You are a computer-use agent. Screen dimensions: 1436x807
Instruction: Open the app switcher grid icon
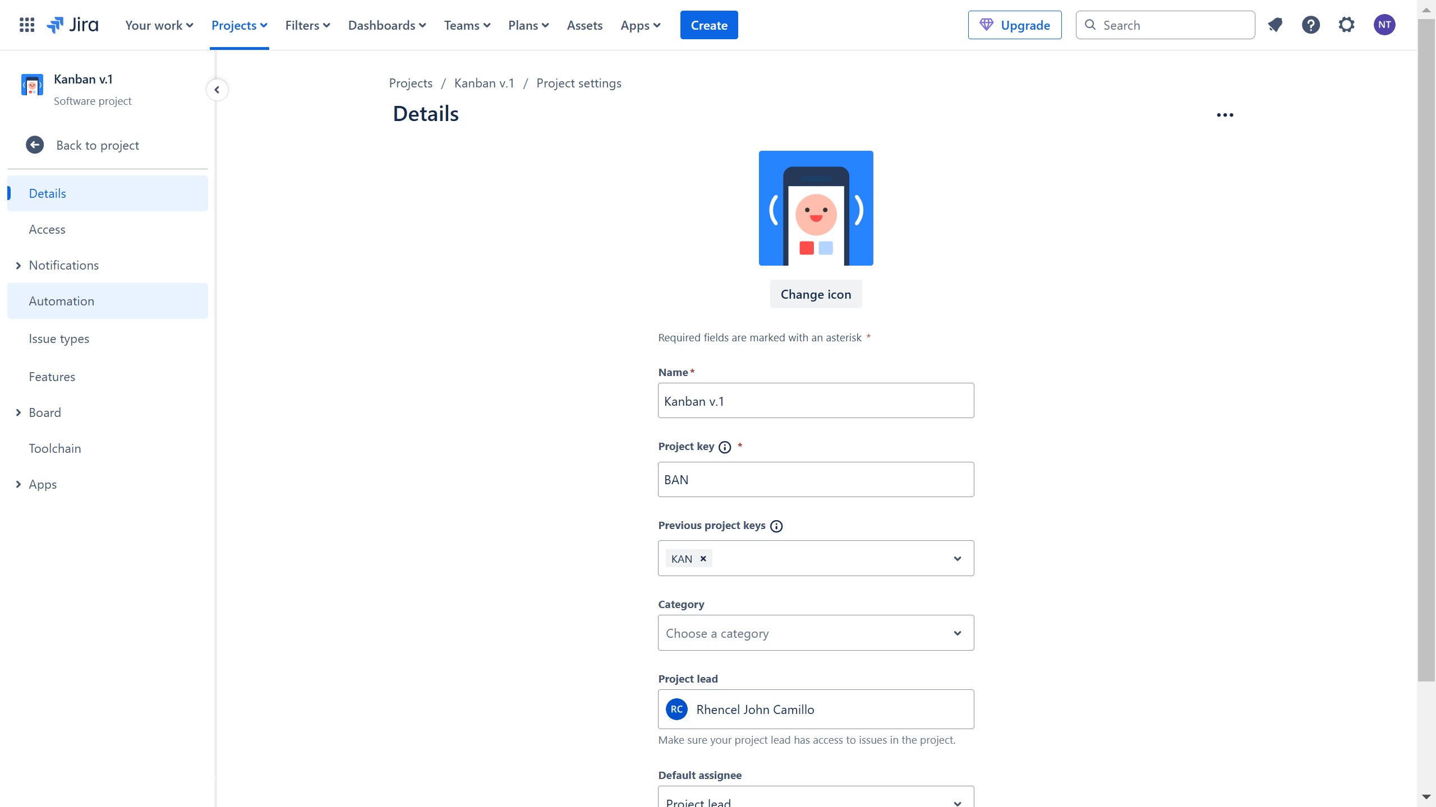point(27,25)
